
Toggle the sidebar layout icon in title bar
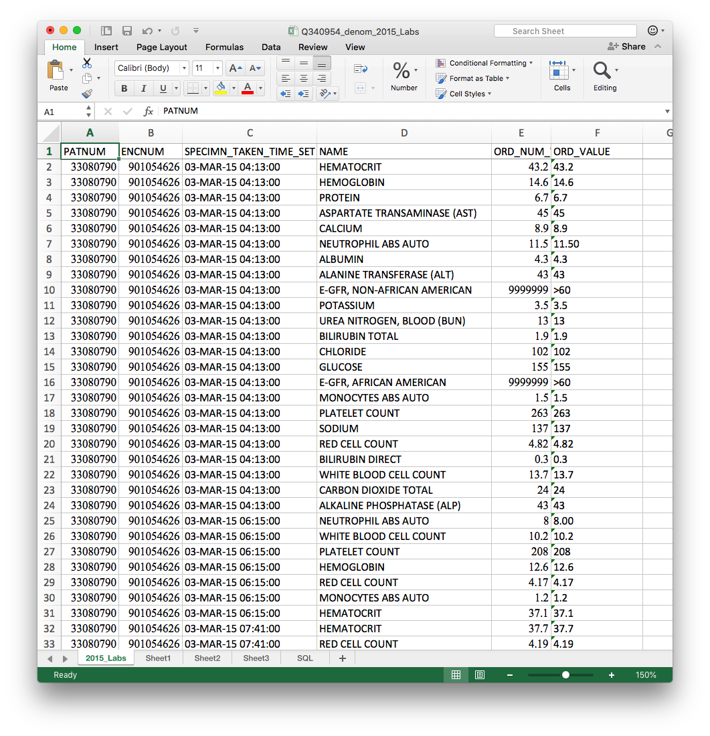tap(106, 31)
